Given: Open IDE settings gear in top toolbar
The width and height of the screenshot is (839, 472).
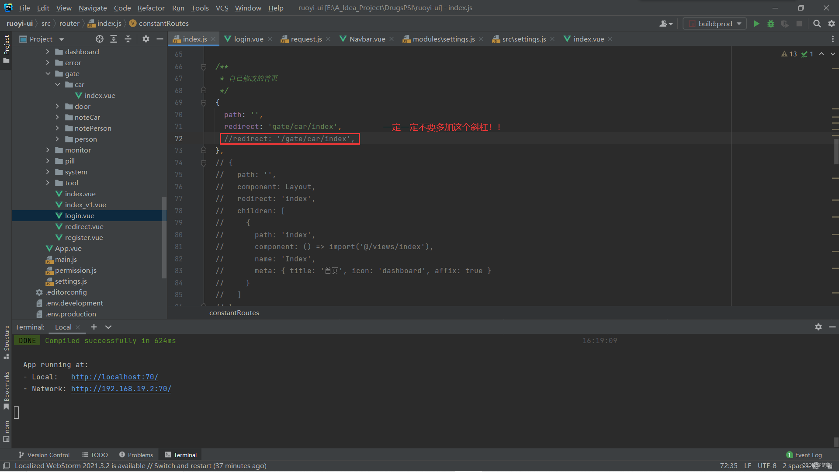Looking at the screenshot, I should pyautogui.click(x=832, y=24).
